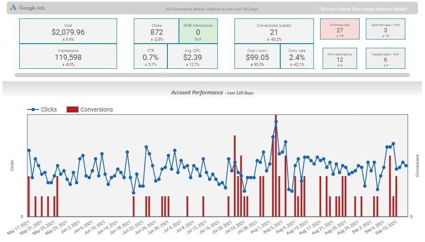Viewport: 425px width, 242px height.
Task: Click the Website Calls > 1Min tile
Action: click(385, 58)
